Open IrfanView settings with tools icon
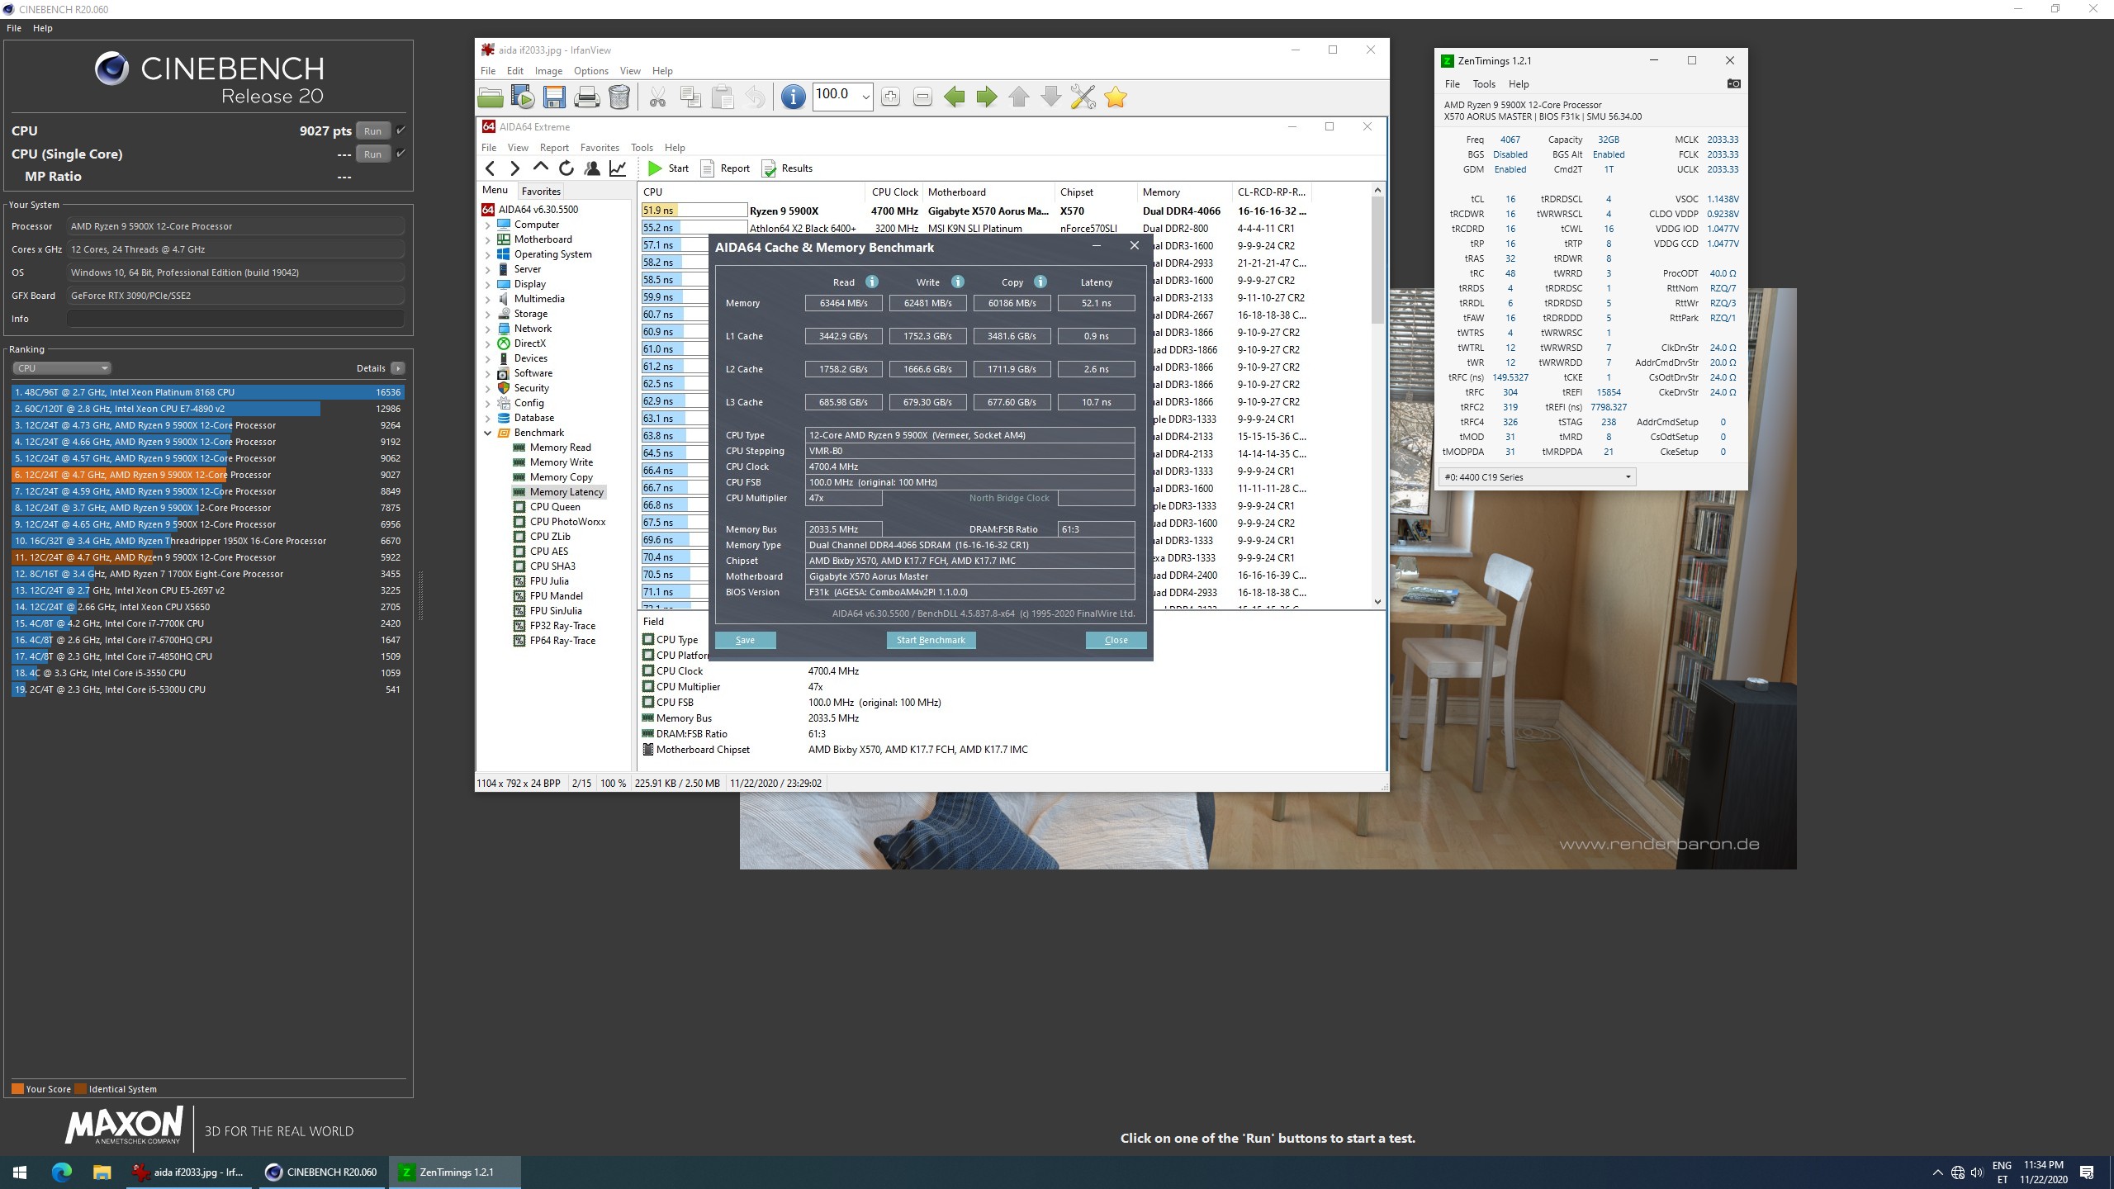 pyautogui.click(x=1083, y=97)
